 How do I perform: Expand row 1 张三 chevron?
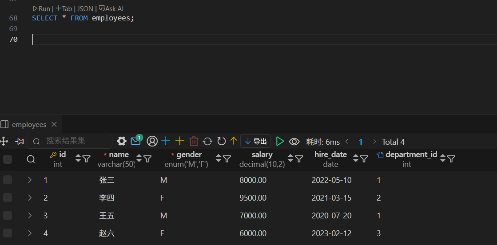click(x=30, y=180)
